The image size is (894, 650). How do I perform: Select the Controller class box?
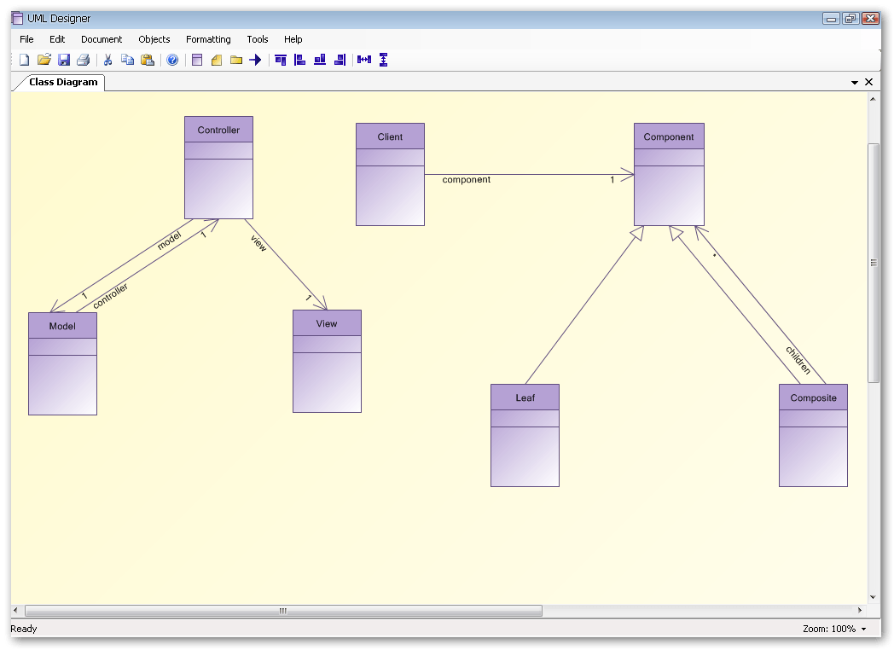218,168
